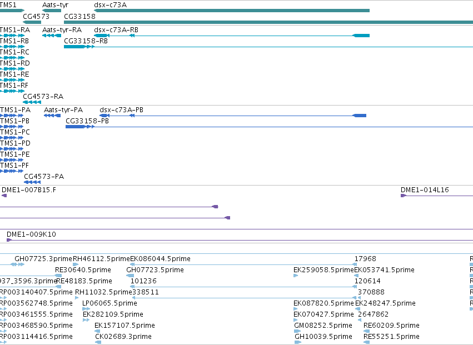Select EST RP003562748.5prime
This screenshot has height=345, width=473.
coord(36,304)
